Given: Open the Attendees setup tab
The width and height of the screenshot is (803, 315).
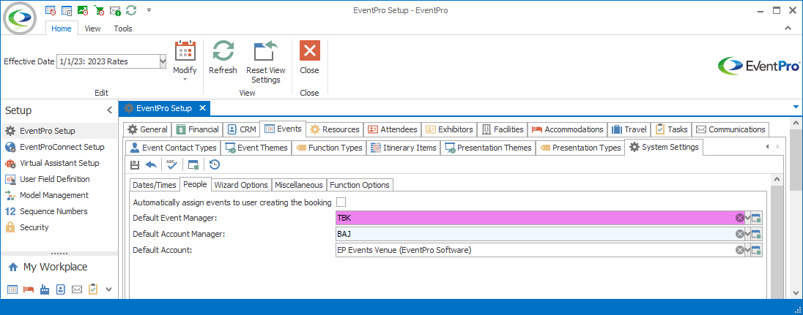Looking at the screenshot, I should coord(393,129).
